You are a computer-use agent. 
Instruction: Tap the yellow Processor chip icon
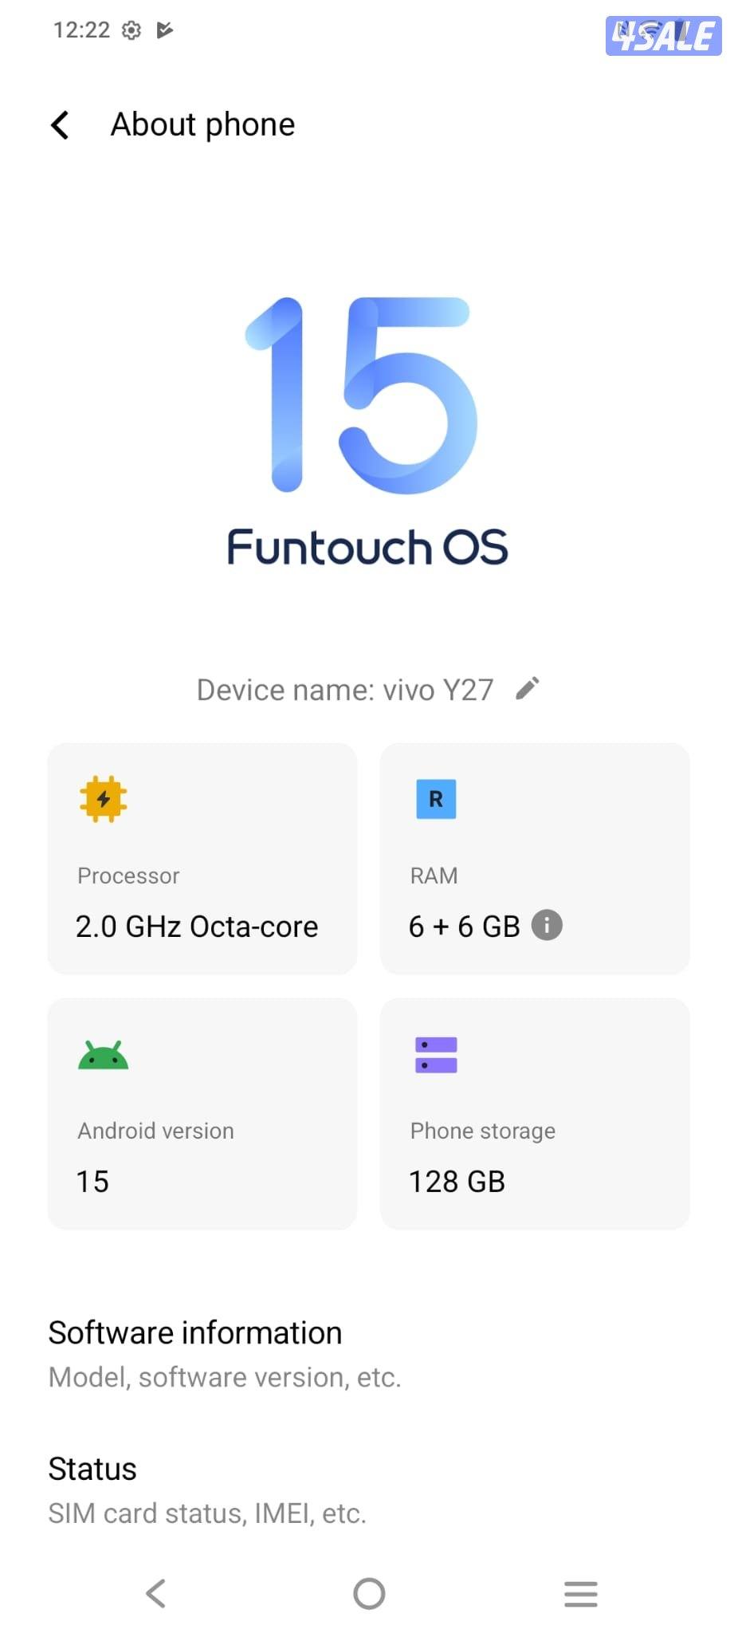[x=104, y=799]
